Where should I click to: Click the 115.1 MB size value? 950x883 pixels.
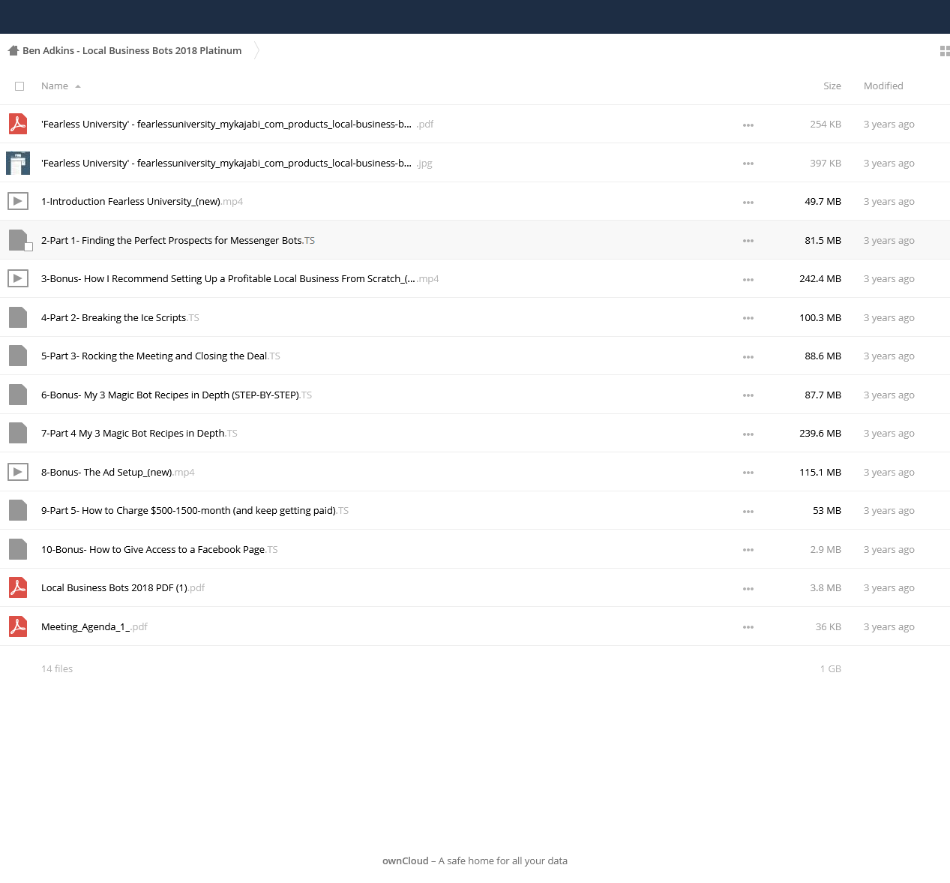[x=820, y=473]
